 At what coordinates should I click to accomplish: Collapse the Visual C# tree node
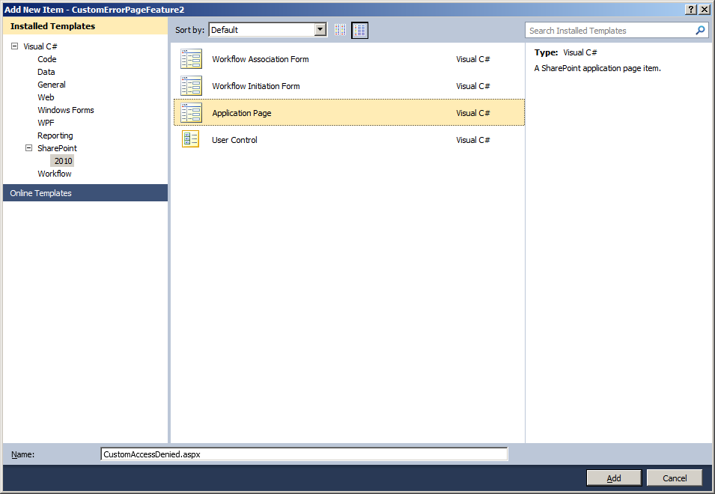point(14,46)
